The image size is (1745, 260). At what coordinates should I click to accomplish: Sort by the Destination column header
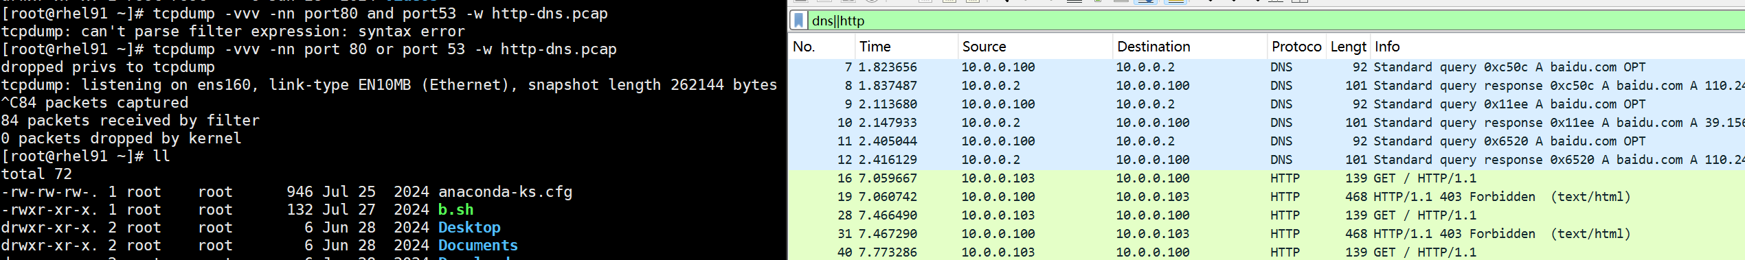click(x=1190, y=47)
